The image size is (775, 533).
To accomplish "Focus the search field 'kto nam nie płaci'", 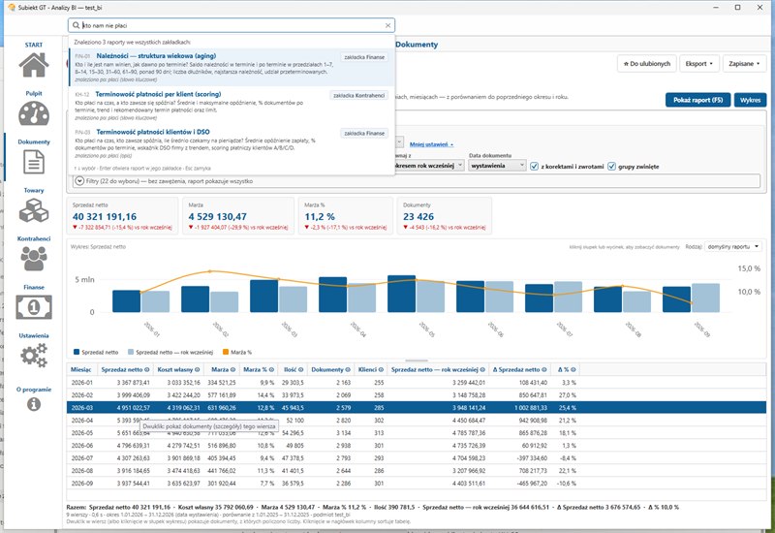I will coord(232,25).
